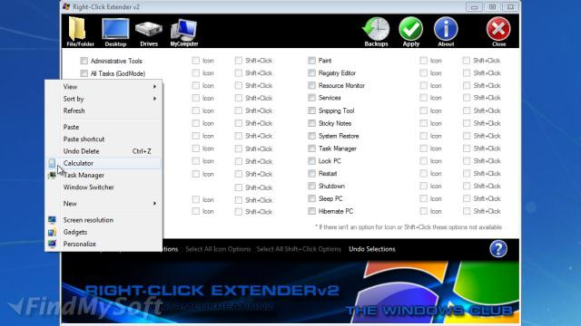
Task: Enable the Shutdown checkbox
Action: pyautogui.click(x=311, y=186)
